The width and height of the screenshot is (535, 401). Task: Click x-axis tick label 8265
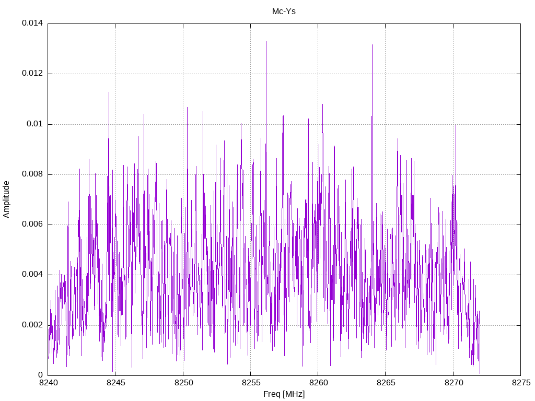click(386, 383)
